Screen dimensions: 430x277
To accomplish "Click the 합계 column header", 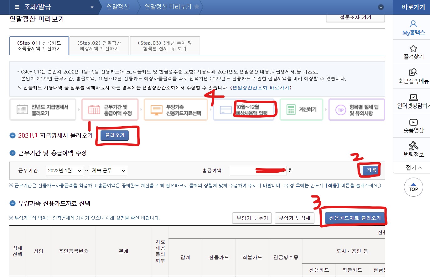I will point(185,257).
